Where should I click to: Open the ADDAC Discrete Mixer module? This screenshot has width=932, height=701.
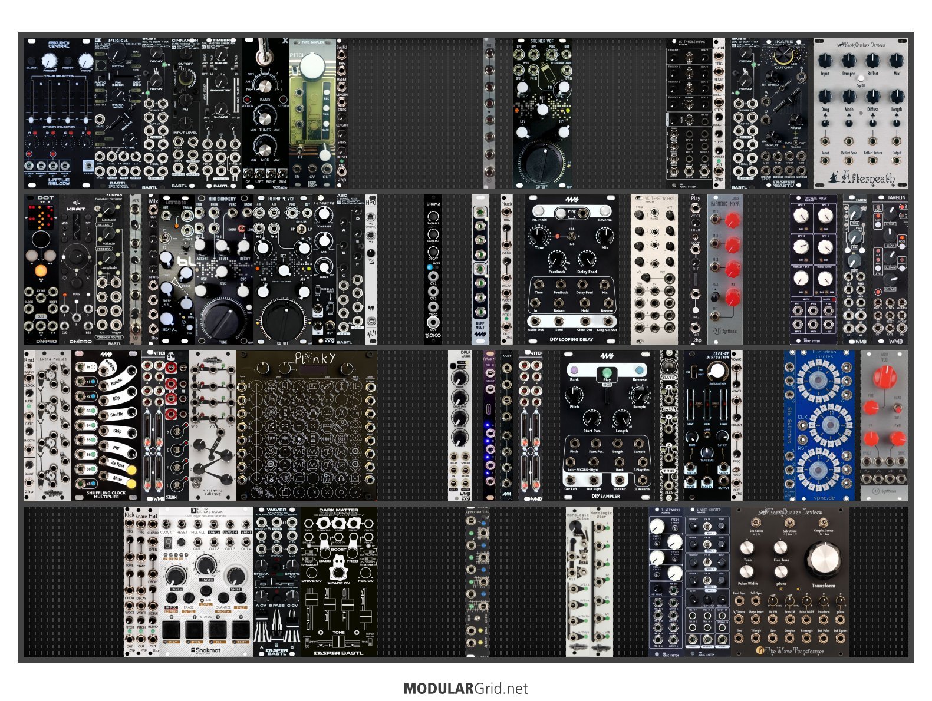[x=814, y=270]
